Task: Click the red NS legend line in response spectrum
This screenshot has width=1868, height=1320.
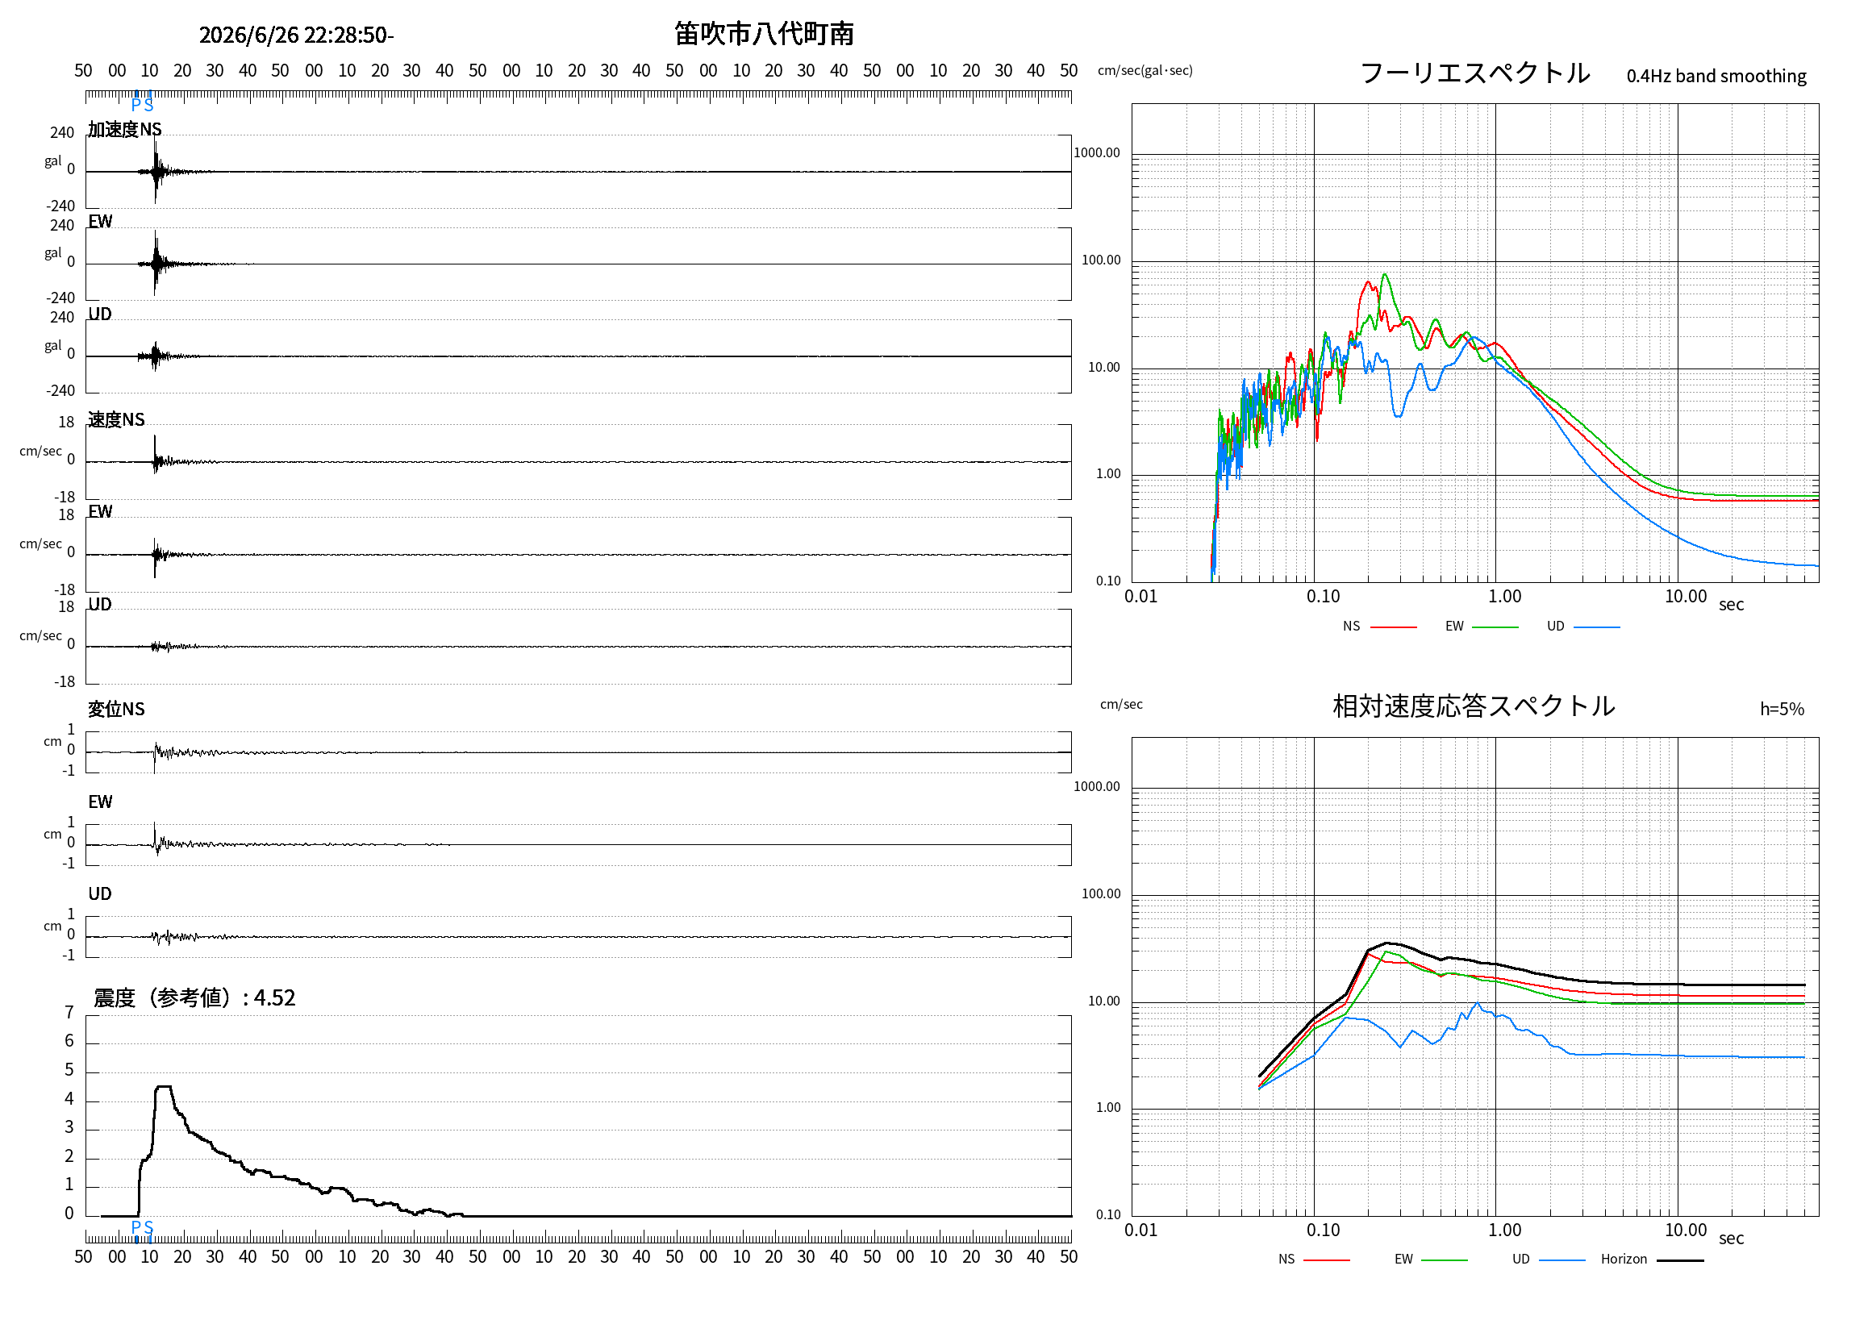Action: pyautogui.click(x=1327, y=1260)
